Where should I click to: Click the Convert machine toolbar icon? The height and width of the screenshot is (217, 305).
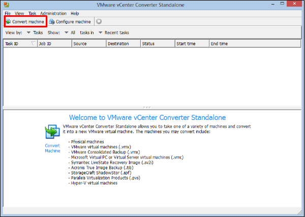pyautogui.click(x=9, y=22)
